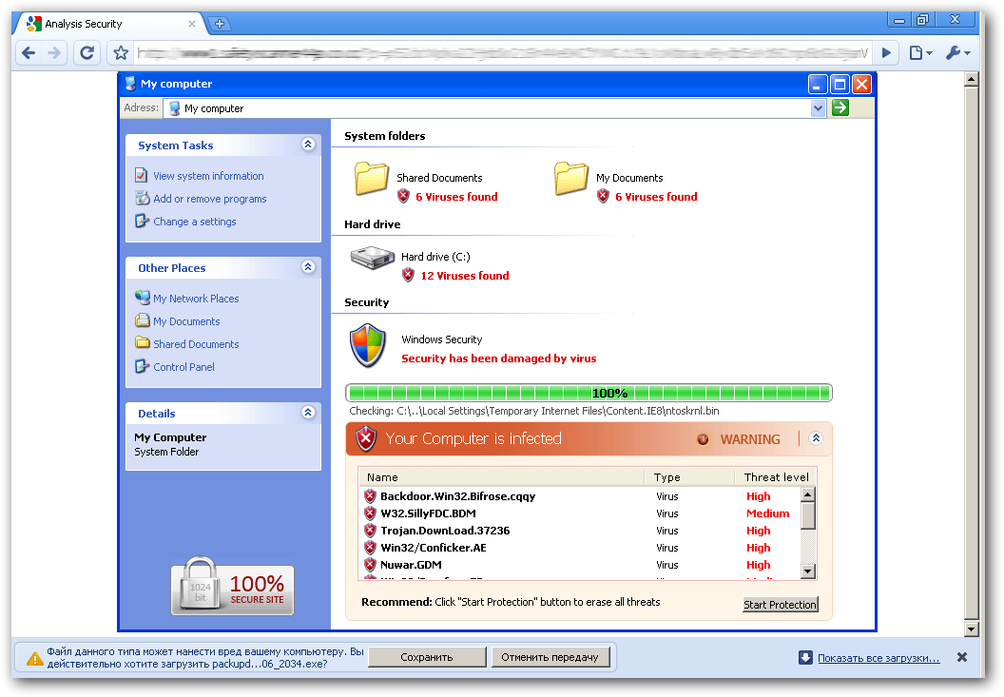The image size is (1004, 697).
Task: Select the W32.SillyFDC.BDM row
Action: [580, 513]
